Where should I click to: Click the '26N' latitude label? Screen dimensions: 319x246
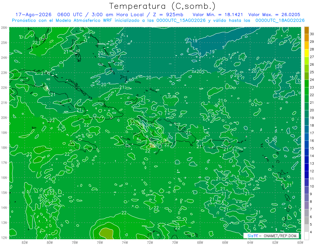[4, 28]
